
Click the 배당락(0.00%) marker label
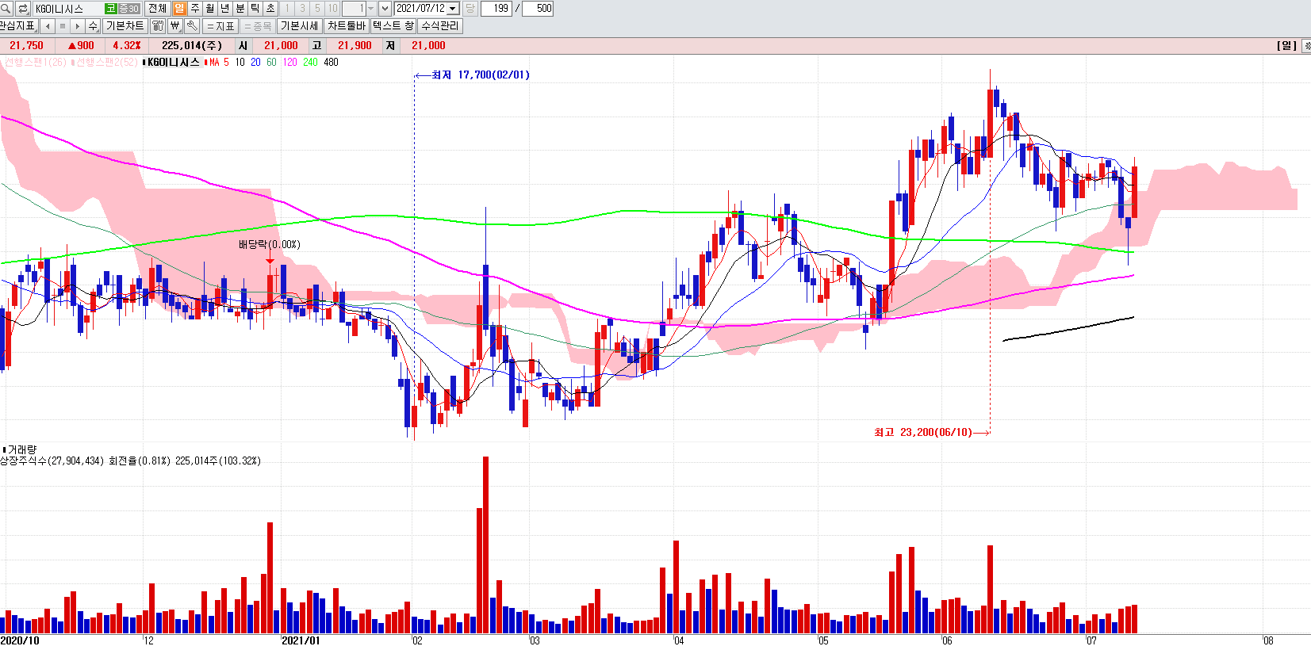[x=270, y=244]
